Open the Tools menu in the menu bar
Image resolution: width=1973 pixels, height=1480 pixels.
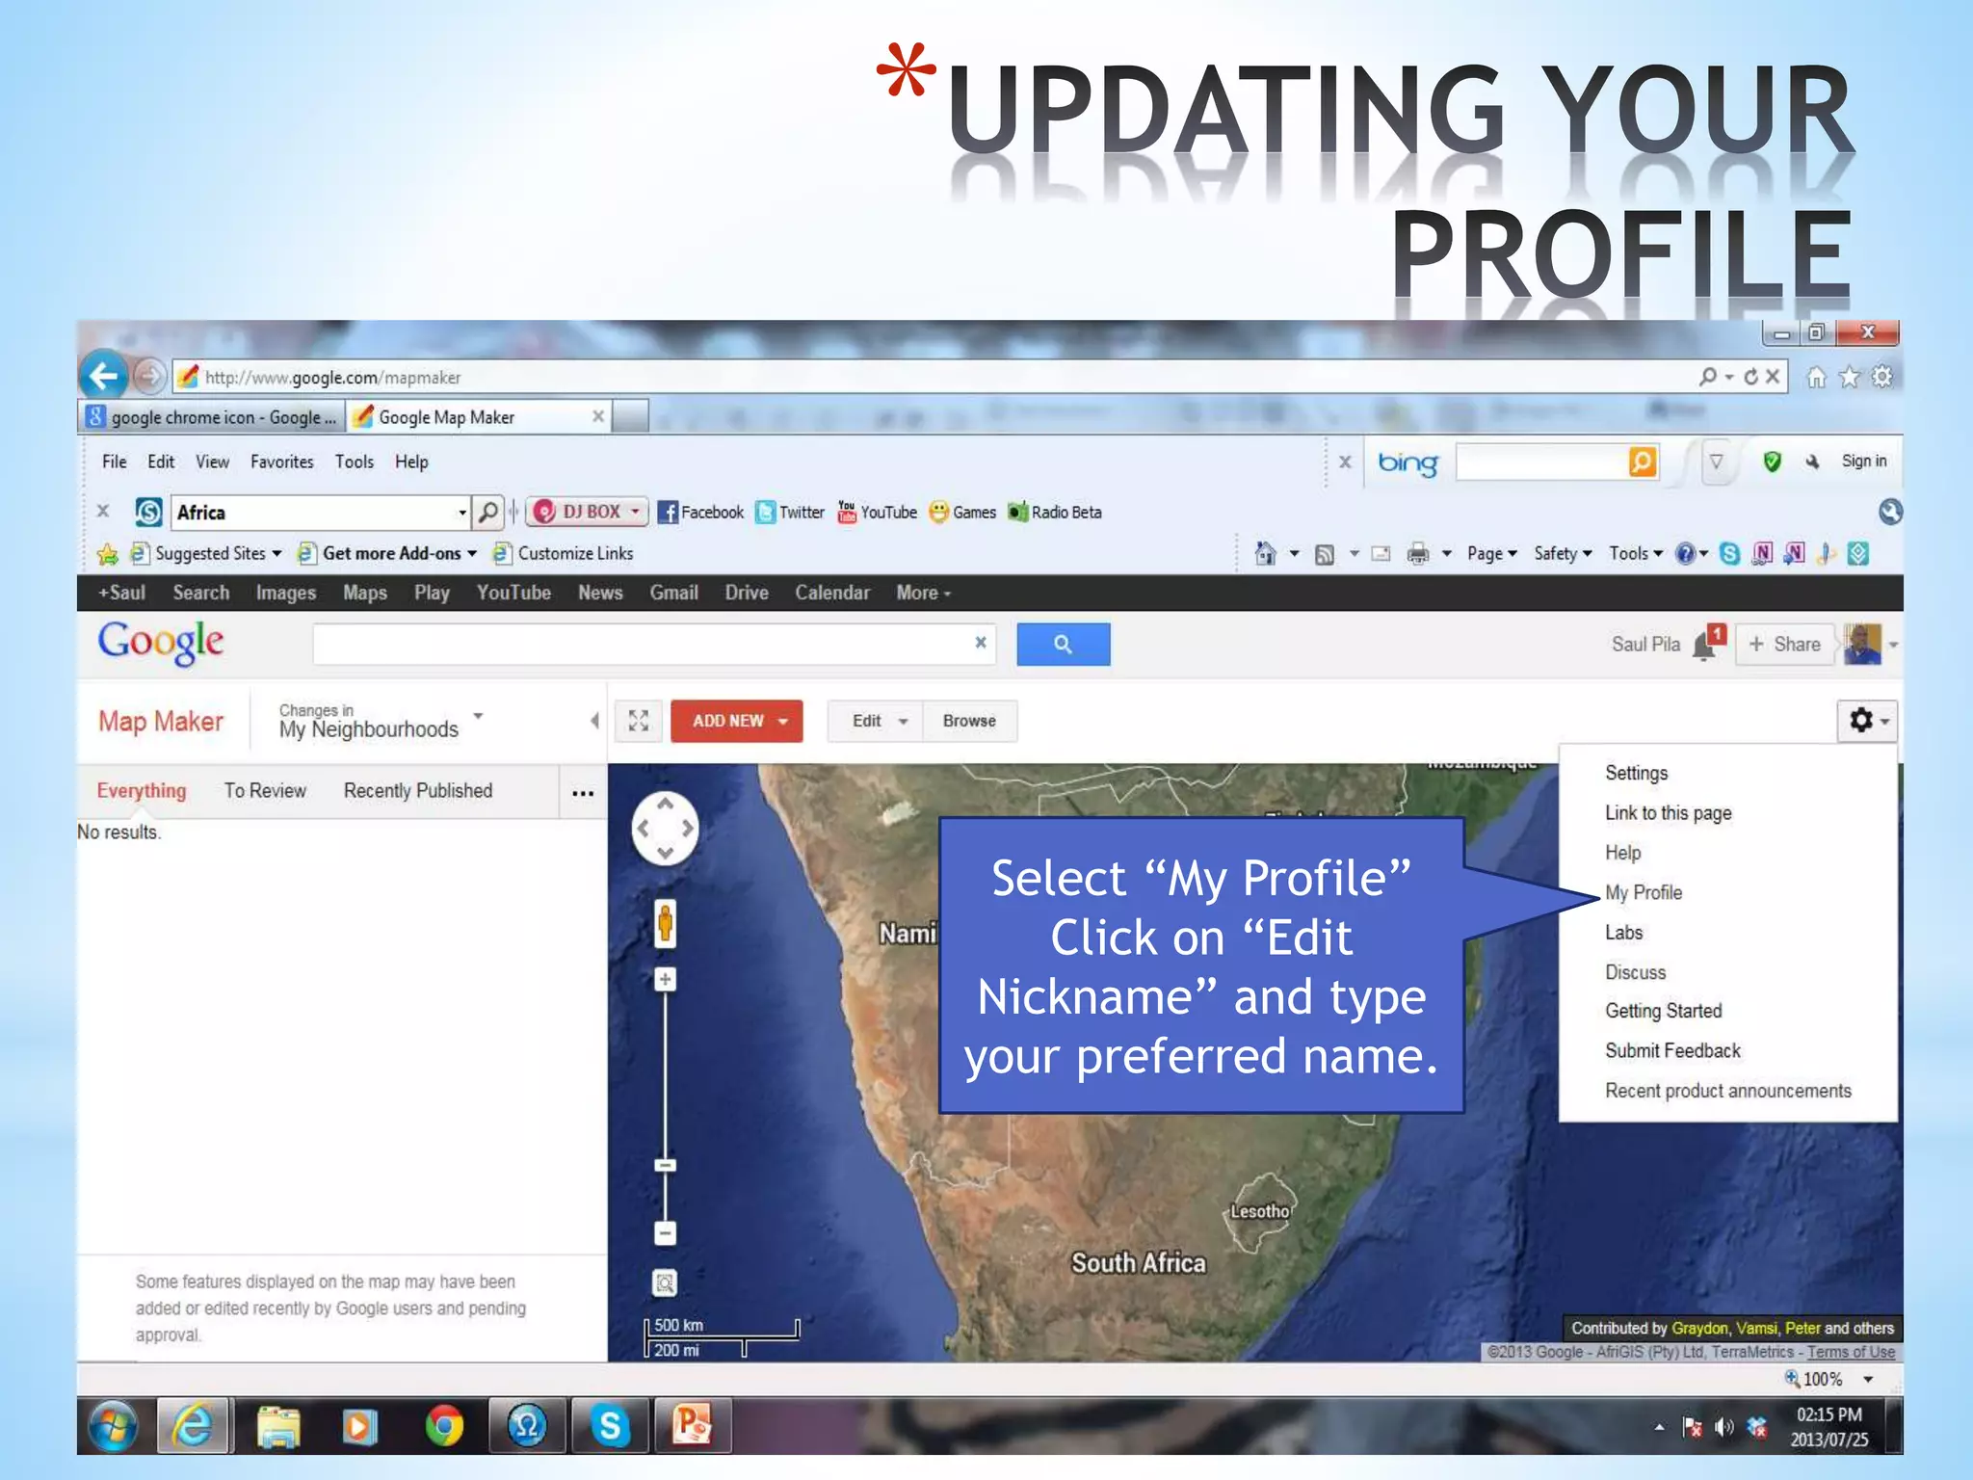[354, 462]
